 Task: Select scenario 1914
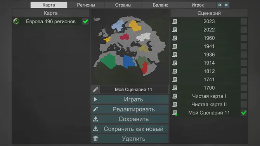pos(209,63)
